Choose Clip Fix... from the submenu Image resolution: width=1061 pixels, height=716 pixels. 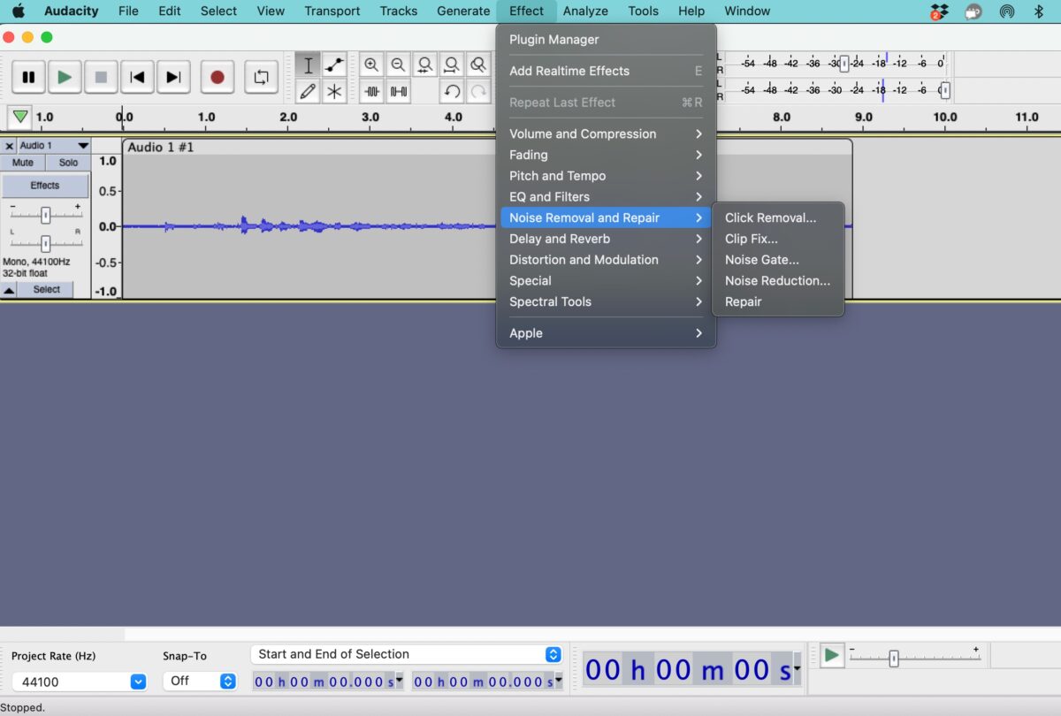[778, 239]
